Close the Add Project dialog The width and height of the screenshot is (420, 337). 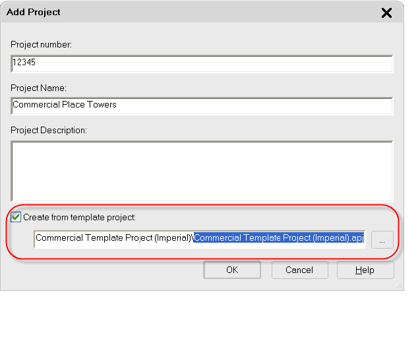pos(386,13)
